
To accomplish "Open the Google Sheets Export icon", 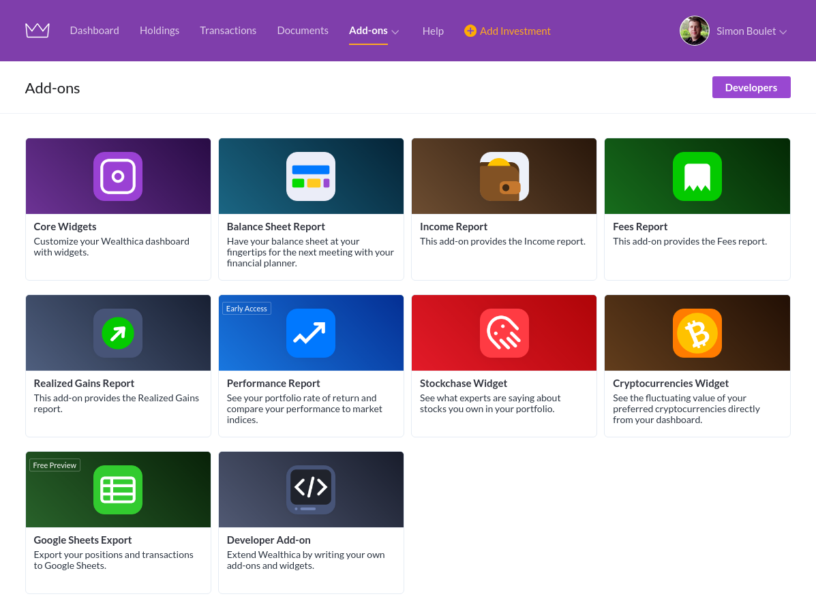I will pyautogui.click(x=118, y=489).
